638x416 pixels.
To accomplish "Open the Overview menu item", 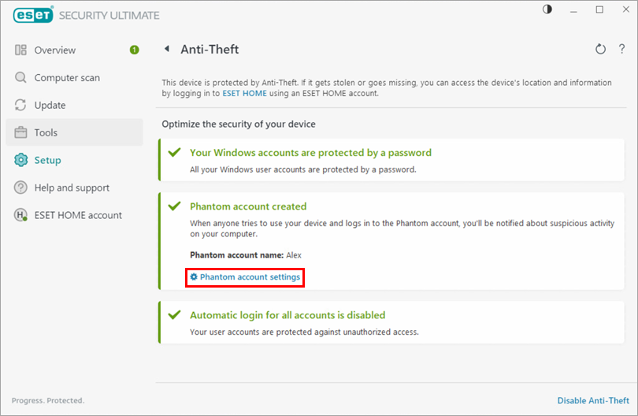I will [55, 50].
